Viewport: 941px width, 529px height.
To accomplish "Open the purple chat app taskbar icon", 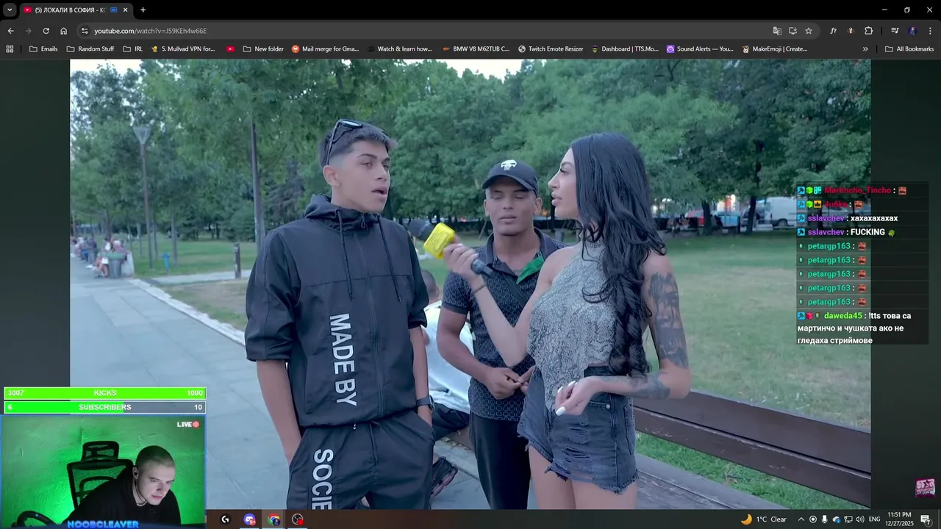I will 249,519.
